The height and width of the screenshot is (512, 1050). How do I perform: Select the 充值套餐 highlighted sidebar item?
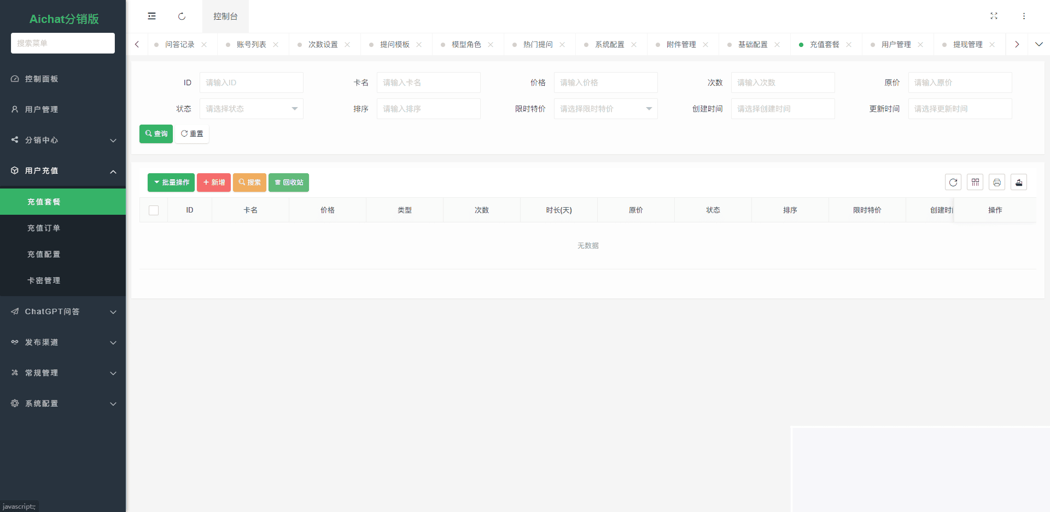click(44, 202)
